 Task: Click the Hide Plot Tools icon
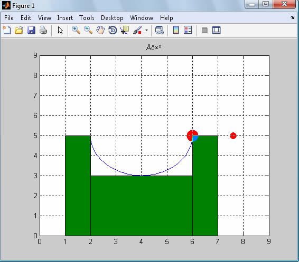204,30
